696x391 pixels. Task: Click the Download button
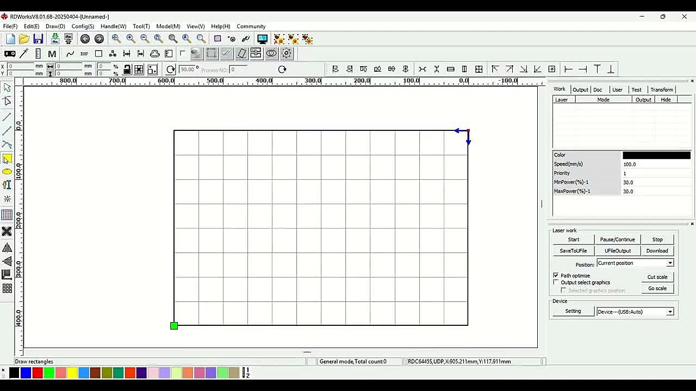657,251
